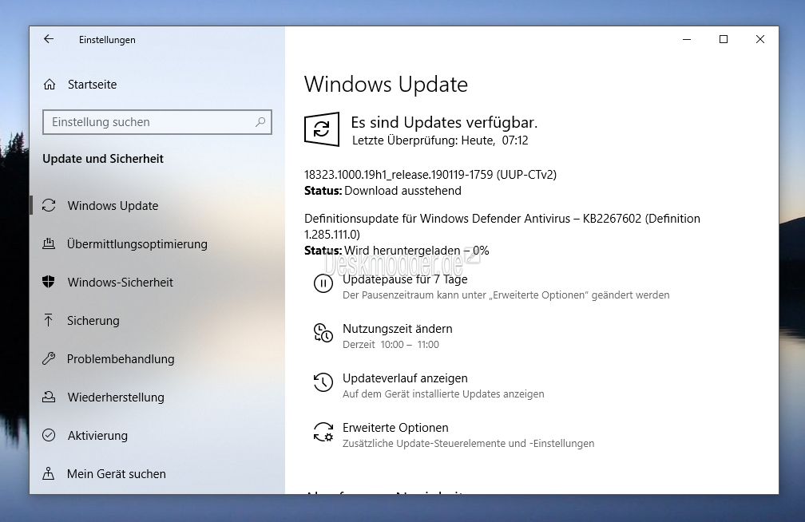805x522 pixels.
Task: Open Nutzungszeit ändern
Action: coord(398,329)
